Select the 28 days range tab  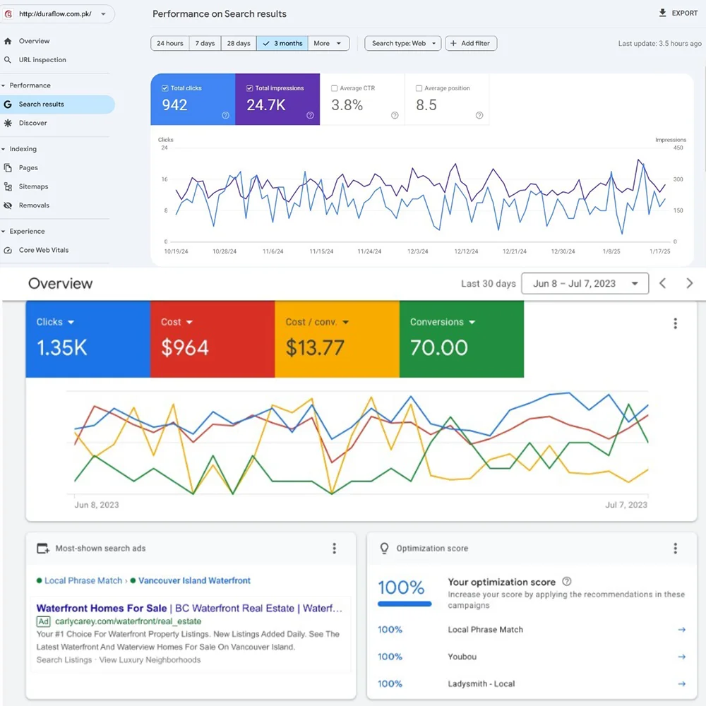tap(238, 44)
